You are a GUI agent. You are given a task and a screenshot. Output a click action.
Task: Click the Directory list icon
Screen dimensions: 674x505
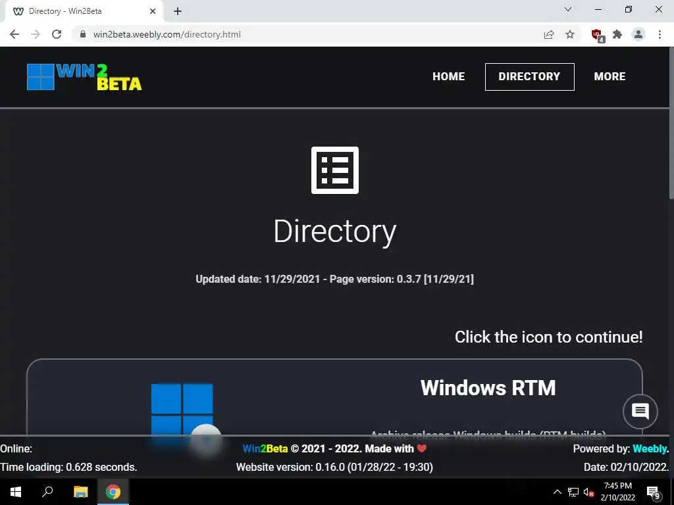tap(335, 170)
